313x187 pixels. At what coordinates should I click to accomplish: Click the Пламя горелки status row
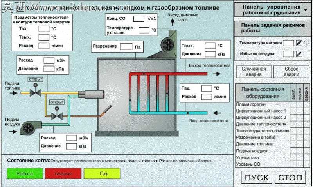coord(272,104)
